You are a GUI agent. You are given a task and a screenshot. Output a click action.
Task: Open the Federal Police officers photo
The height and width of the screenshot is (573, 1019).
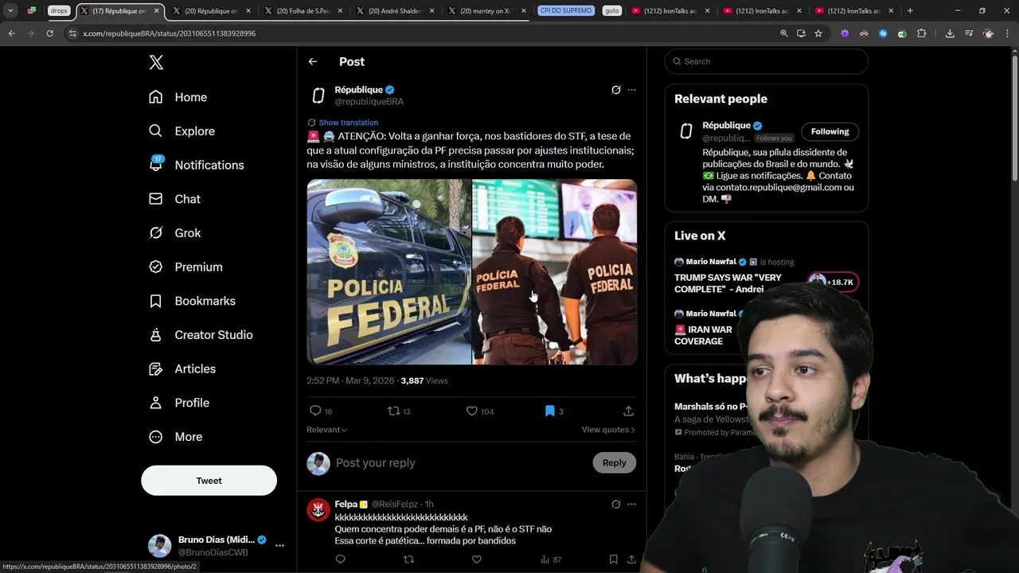(555, 272)
